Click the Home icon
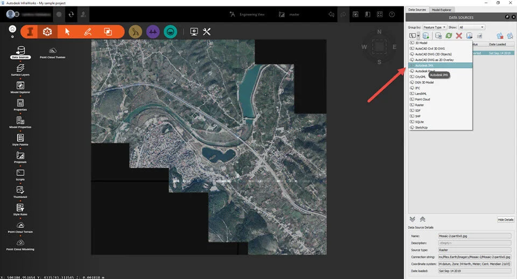Image resolution: width=517 pixels, height=279 pixels. pos(12,29)
